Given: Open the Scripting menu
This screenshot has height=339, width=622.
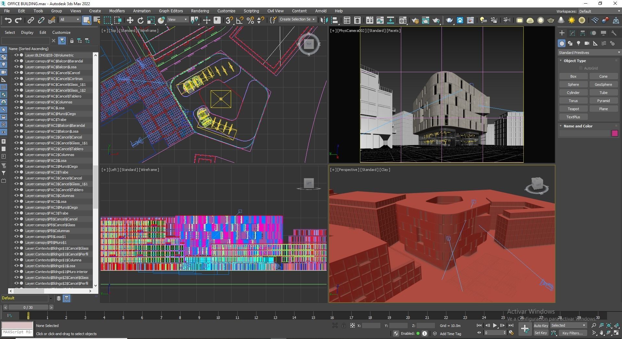Looking at the screenshot, I should 251,11.
